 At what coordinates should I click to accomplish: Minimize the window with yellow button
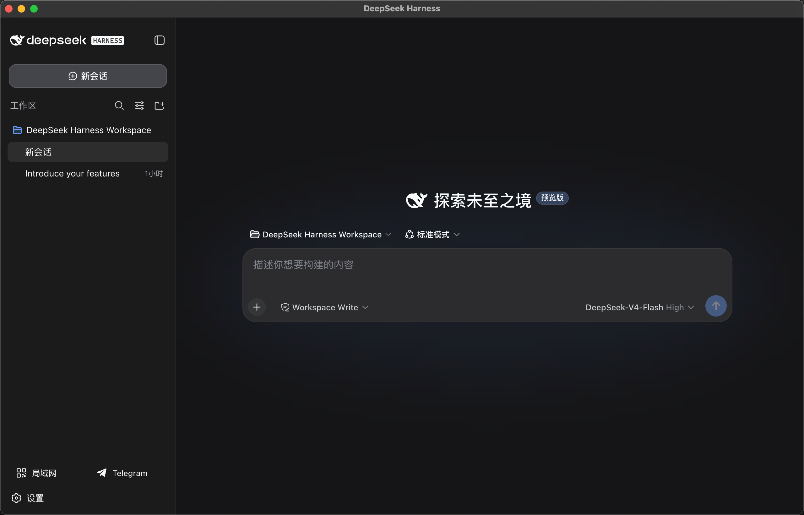point(21,9)
